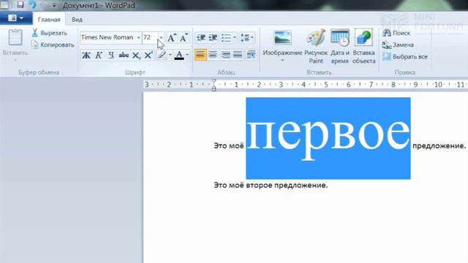Undo with the quick access arrow

click(x=32, y=4)
